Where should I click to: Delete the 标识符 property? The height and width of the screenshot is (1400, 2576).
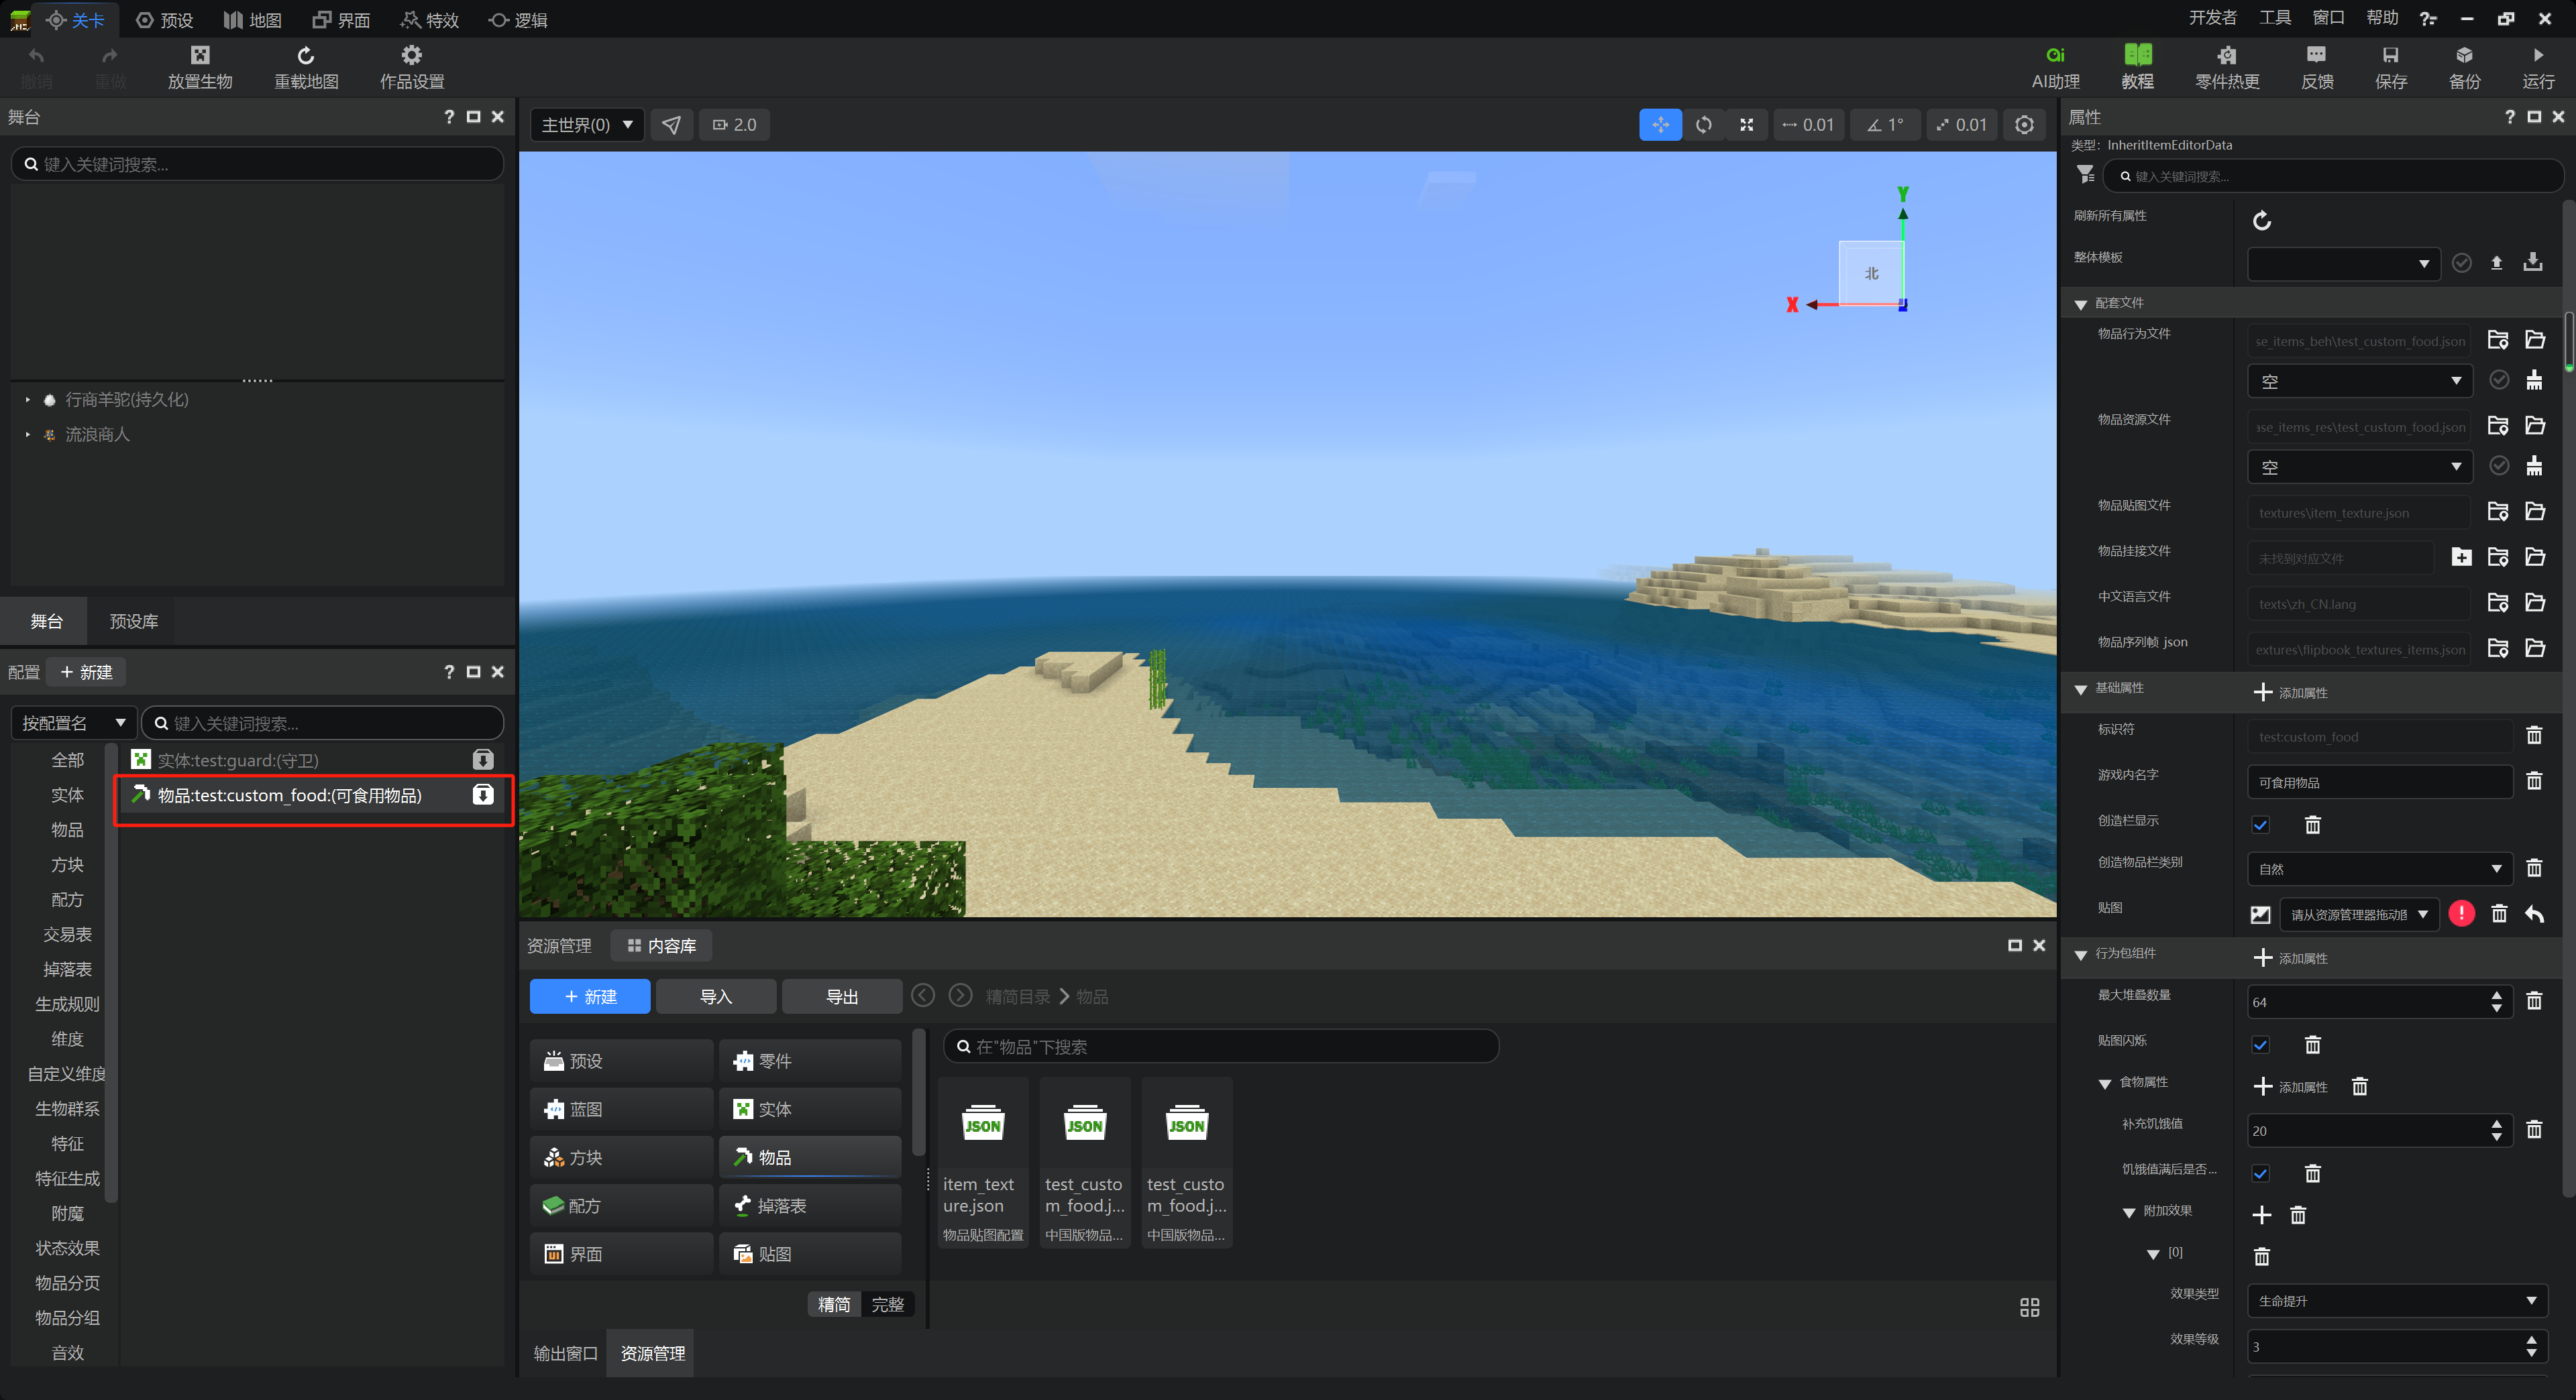(2534, 736)
